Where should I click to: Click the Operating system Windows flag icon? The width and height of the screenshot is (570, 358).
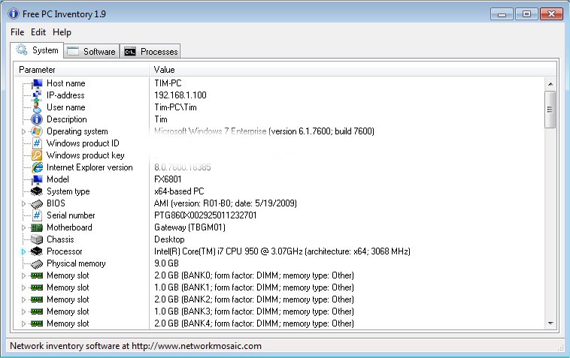point(37,131)
